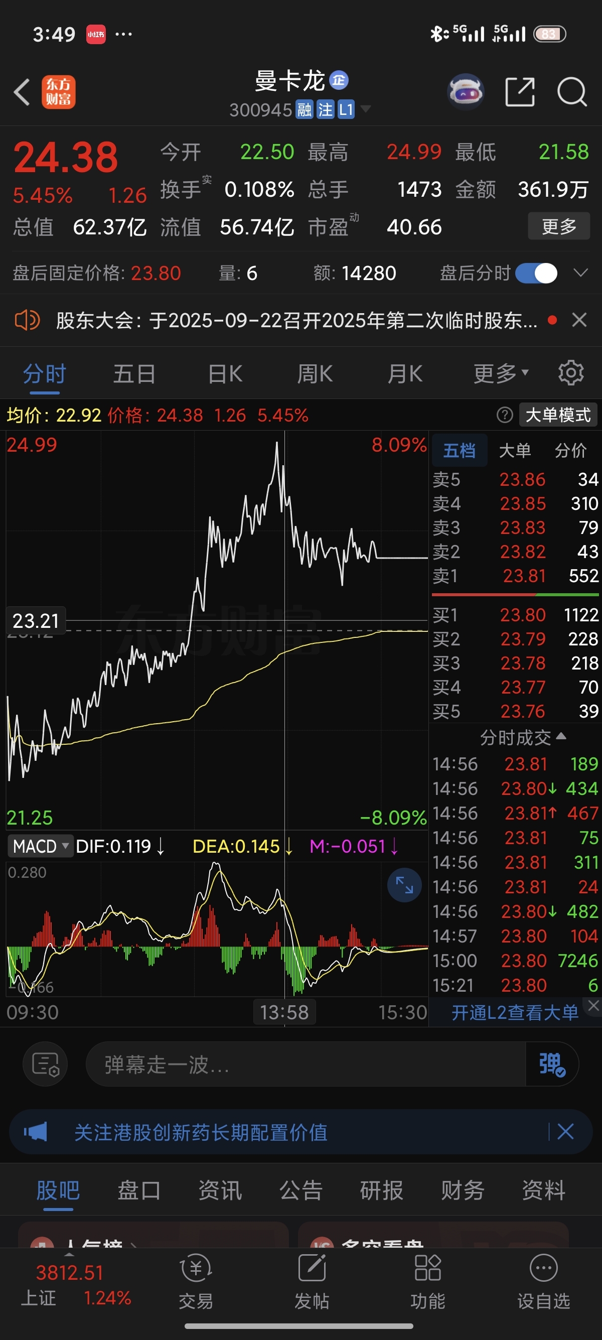Image resolution: width=602 pixels, height=1340 pixels.
Task: Close the L2 upgrade prompt
Action: click(x=593, y=1006)
